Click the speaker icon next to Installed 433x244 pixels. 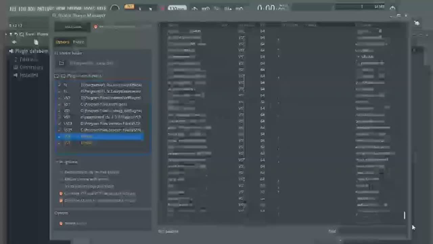(15, 75)
